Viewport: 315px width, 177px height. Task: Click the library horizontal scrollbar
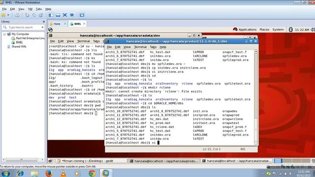(x=22, y=159)
